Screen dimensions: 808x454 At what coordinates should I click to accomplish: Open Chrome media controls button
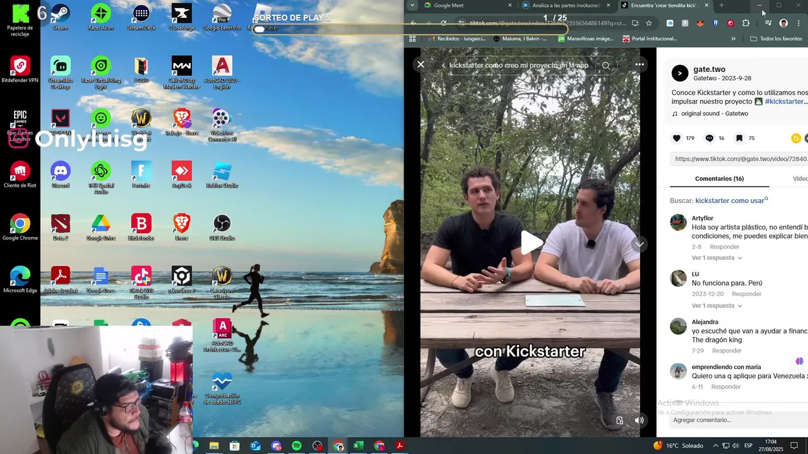click(768, 23)
